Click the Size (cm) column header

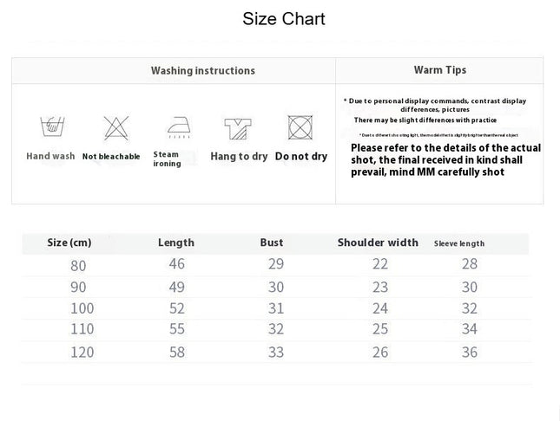pos(69,243)
